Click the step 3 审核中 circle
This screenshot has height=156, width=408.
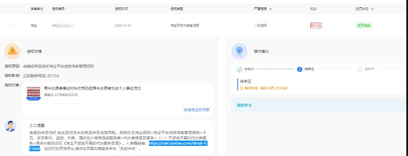click(x=359, y=69)
